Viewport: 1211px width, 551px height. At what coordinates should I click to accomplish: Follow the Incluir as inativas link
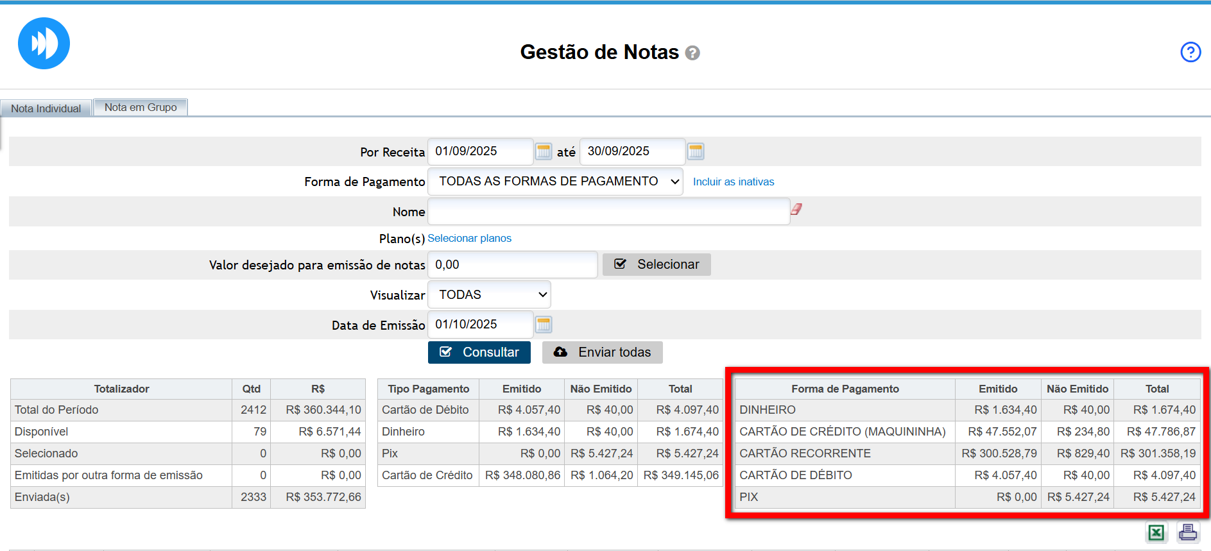[733, 182]
